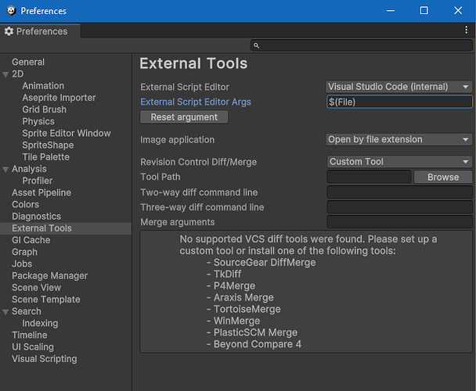Open Package Manager settings
Screen dimensions: 476x391
[49, 276]
